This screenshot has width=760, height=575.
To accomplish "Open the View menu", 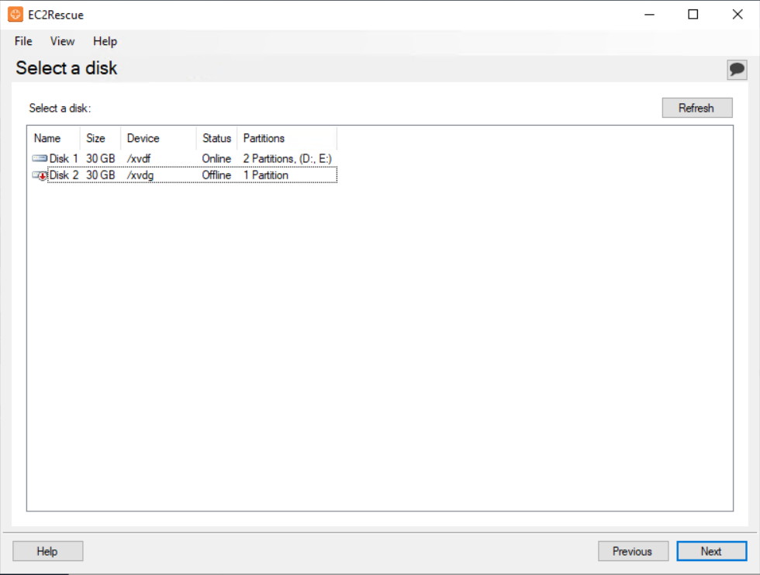I will tap(63, 41).
